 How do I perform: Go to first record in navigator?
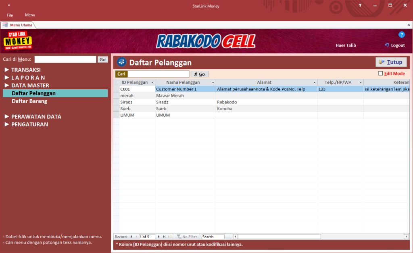[131, 237]
